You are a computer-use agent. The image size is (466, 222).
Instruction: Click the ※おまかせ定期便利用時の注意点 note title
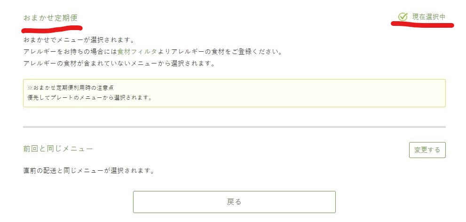tap(71, 88)
